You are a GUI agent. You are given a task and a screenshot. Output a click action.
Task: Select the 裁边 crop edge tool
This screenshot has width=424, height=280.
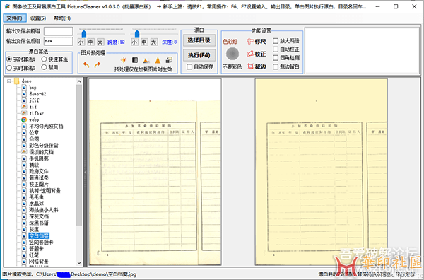[x=257, y=66]
